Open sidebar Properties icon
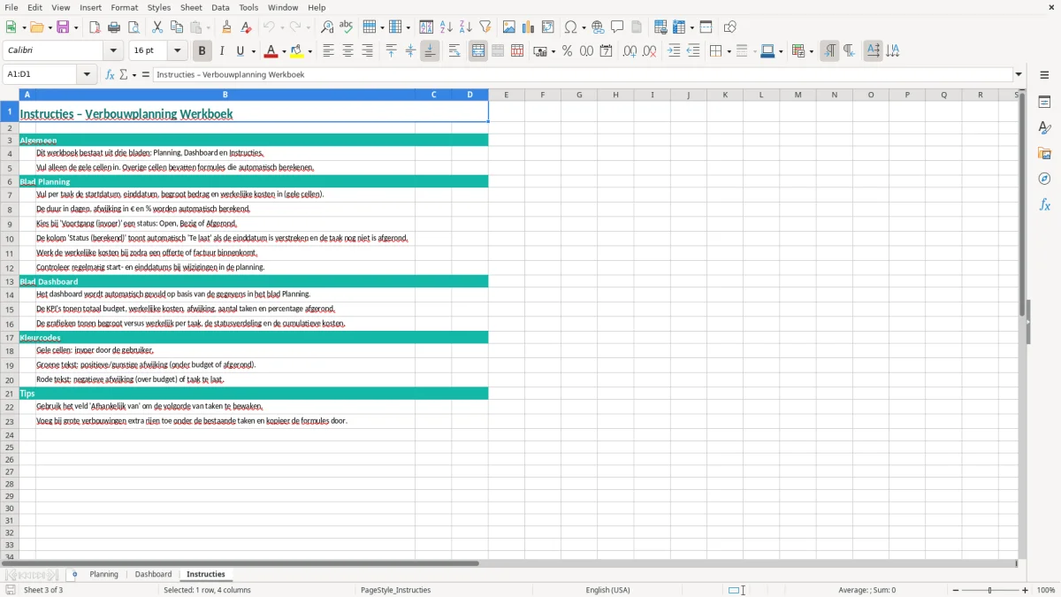 click(1044, 102)
